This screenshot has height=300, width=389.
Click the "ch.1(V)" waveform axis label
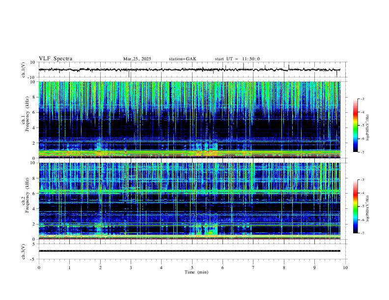tap(24, 70)
